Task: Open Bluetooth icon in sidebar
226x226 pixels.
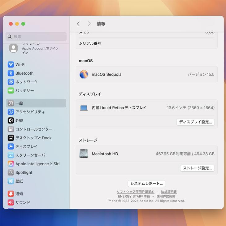Action: click(11, 73)
